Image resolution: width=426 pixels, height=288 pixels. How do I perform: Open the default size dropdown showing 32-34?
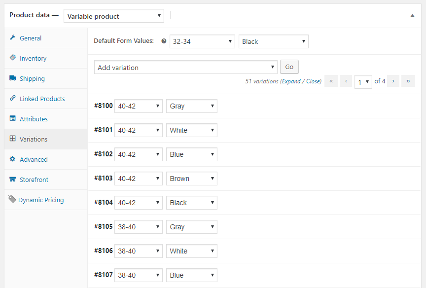(x=202, y=41)
